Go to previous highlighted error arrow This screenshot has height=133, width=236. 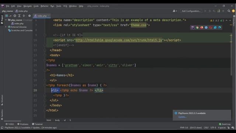(x=226, y=21)
